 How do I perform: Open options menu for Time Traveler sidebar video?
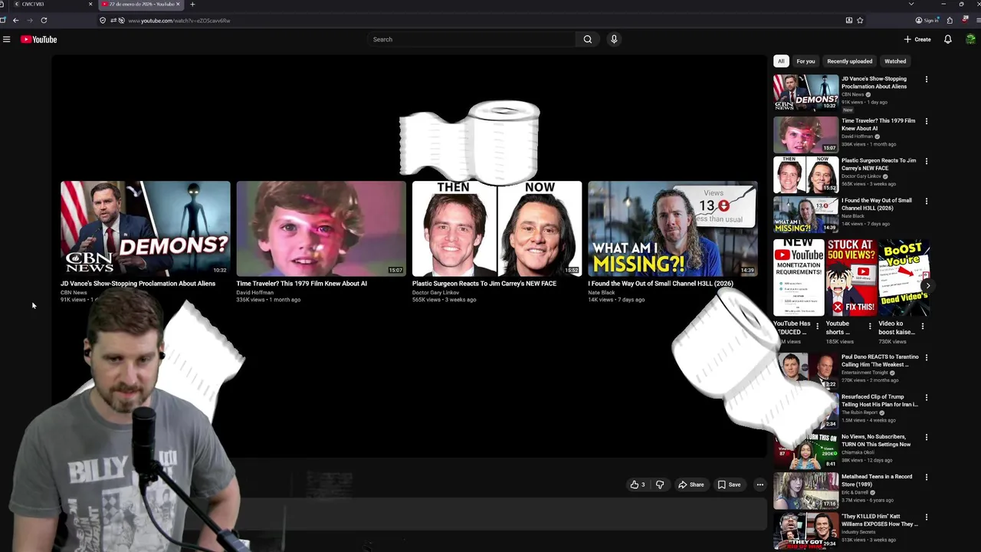(x=927, y=121)
